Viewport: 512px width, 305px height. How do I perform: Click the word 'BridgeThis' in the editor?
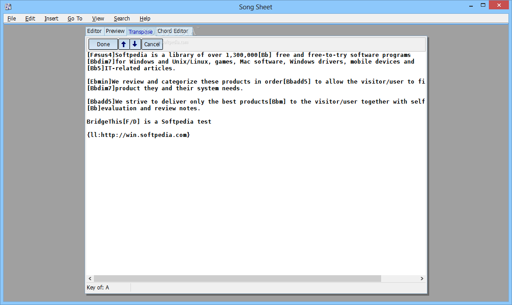pos(105,121)
